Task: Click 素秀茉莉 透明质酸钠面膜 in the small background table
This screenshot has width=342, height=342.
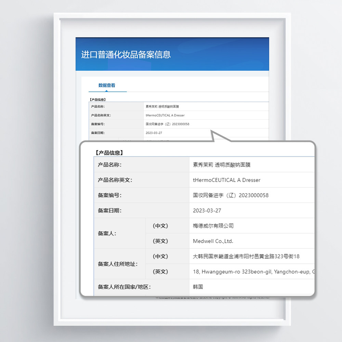Action: [x=162, y=106]
